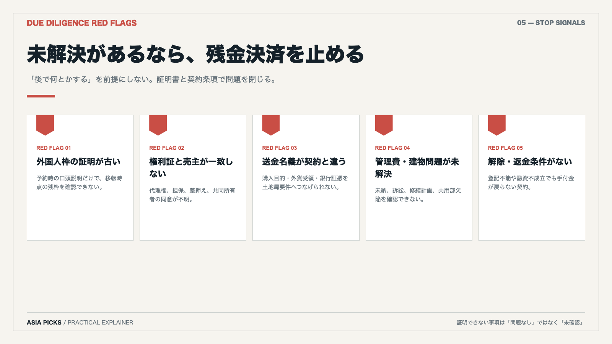This screenshot has width=612, height=344.
Task: Select the description starting with 予約時の口頭説明だけで
Action: (79, 183)
